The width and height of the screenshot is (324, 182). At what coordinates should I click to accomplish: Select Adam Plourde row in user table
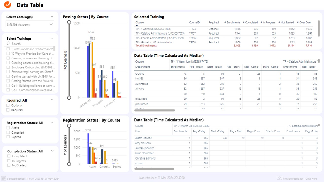[x=144, y=138]
